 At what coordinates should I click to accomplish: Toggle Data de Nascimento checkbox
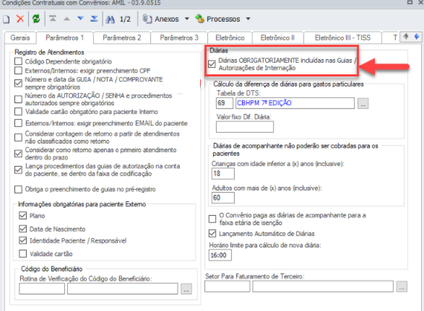point(23,229)
